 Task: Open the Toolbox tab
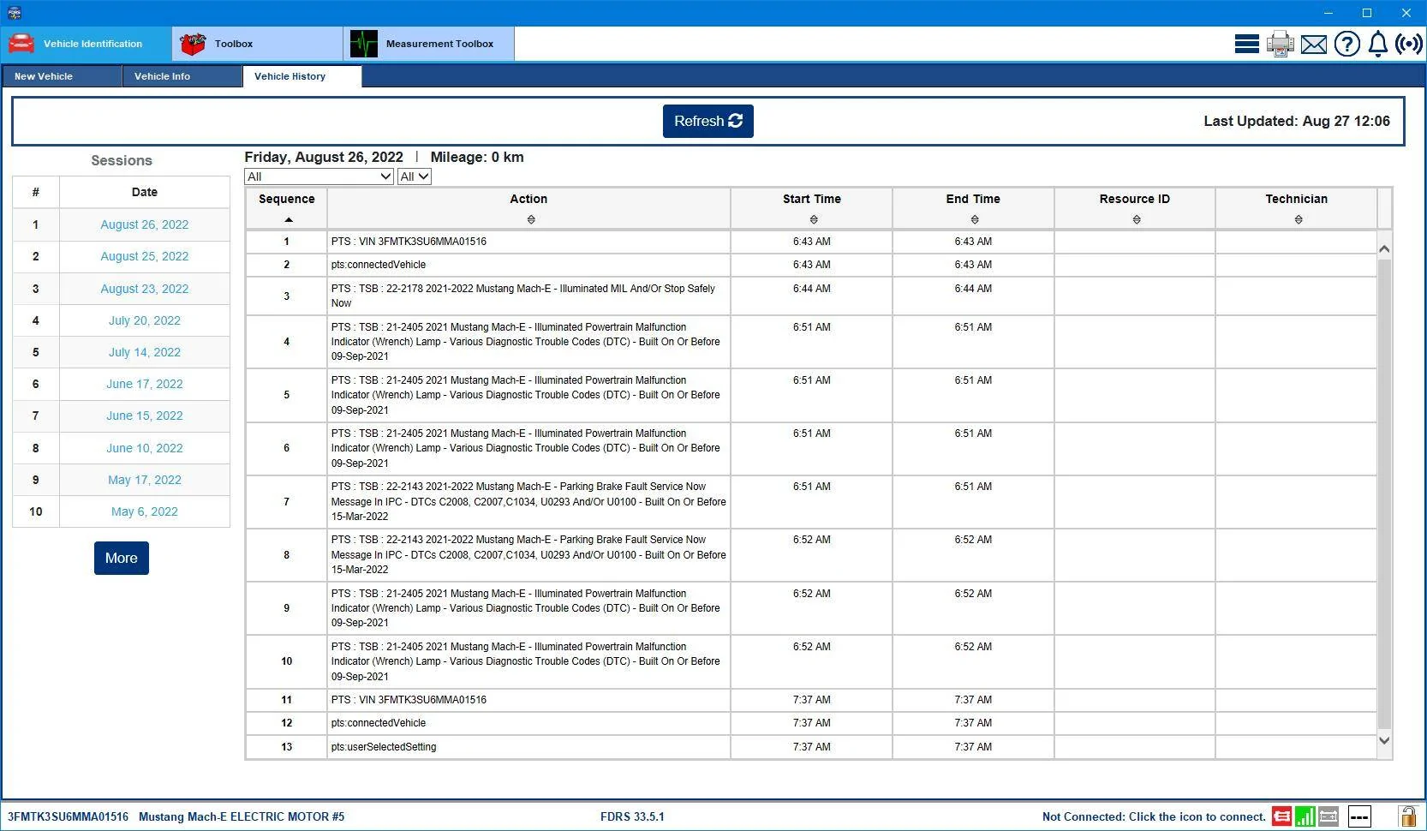[x=257, y=44]
